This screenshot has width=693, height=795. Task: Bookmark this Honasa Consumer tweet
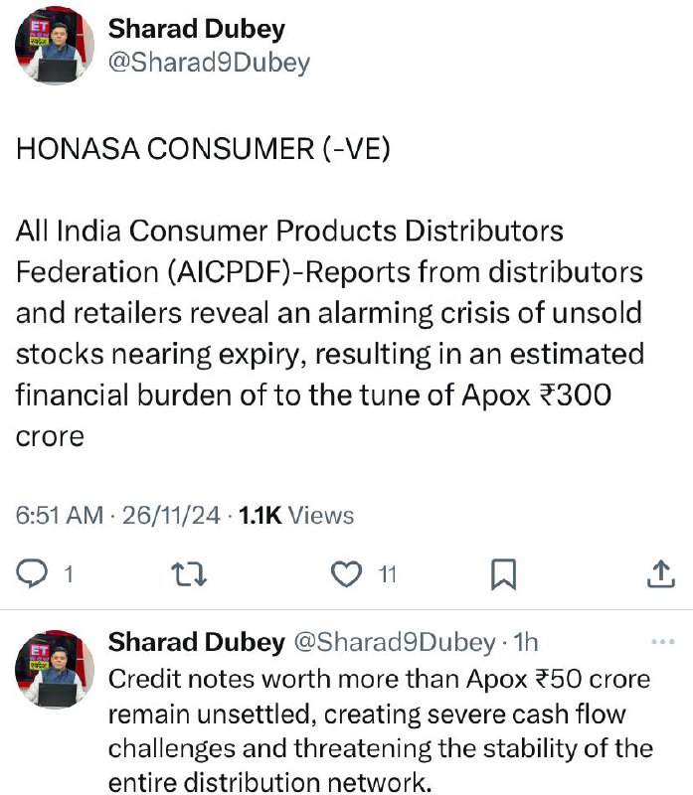[x=503, y=574]
